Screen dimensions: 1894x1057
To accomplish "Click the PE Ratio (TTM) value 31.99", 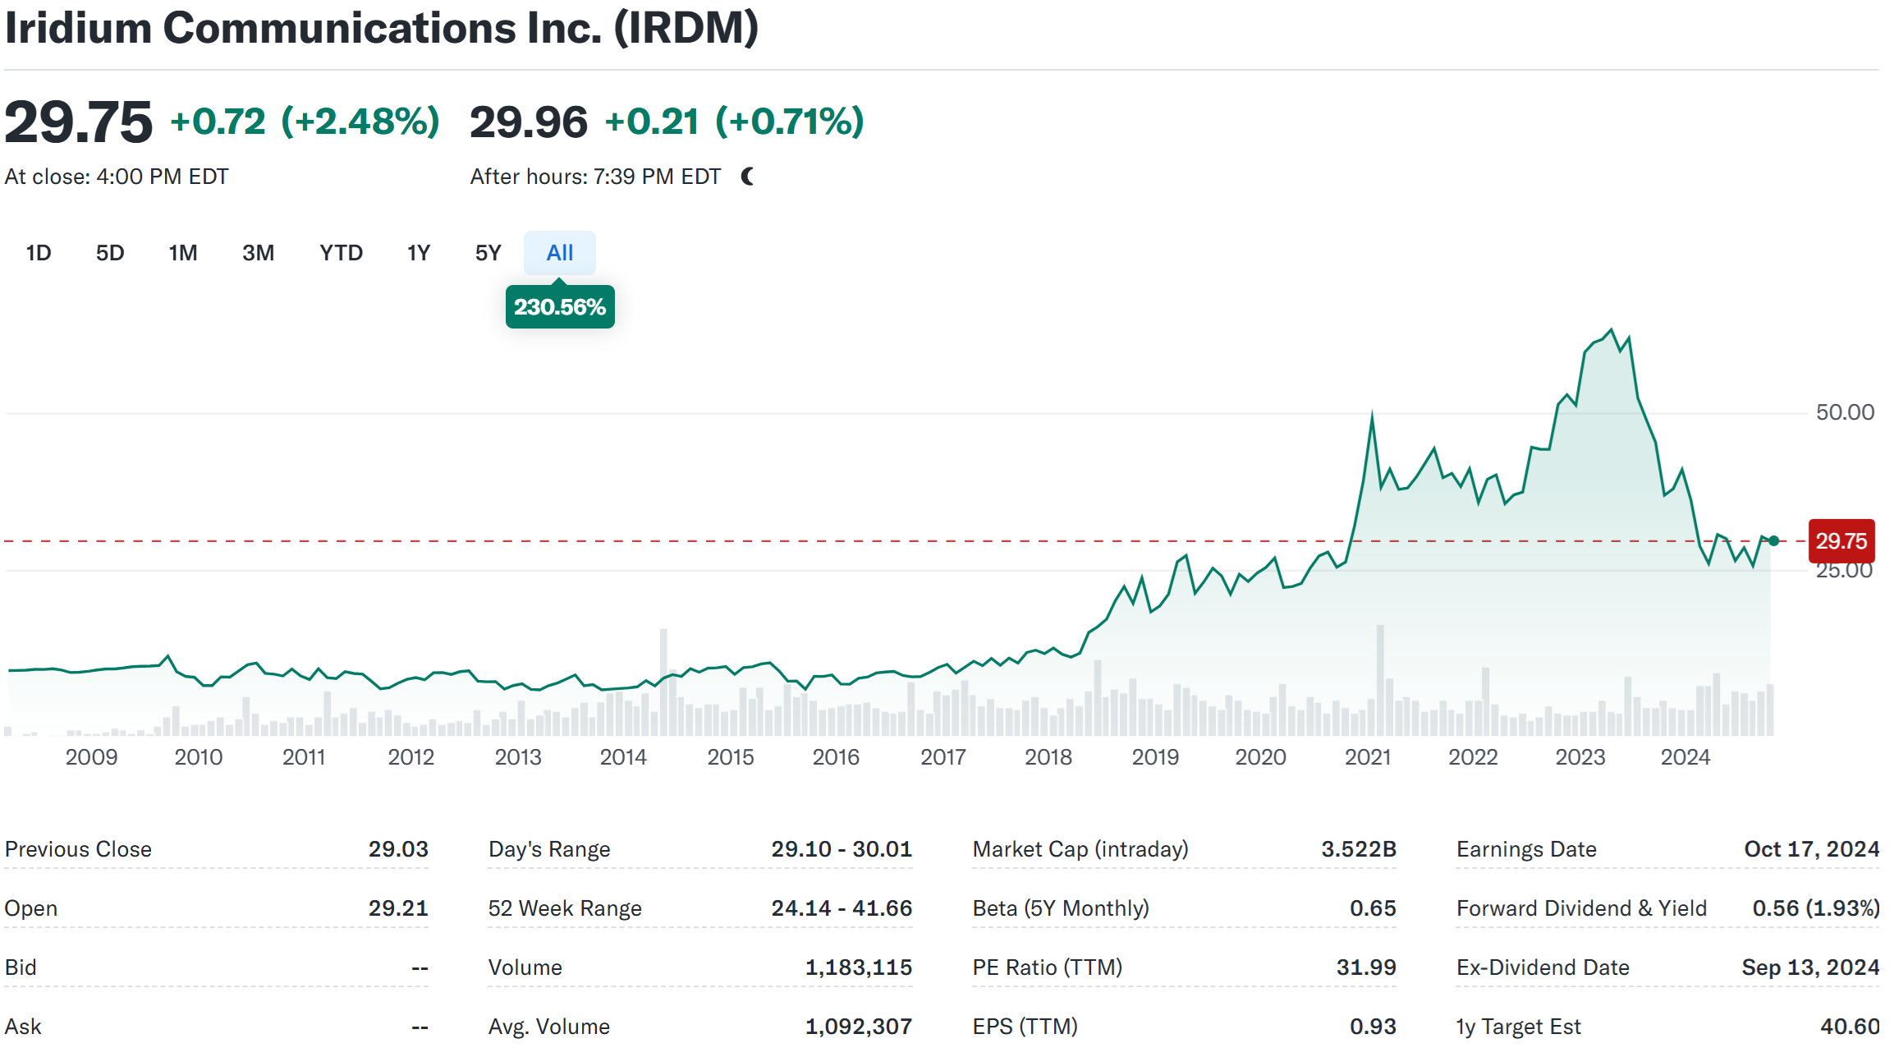I will (x=1366, y=967).
